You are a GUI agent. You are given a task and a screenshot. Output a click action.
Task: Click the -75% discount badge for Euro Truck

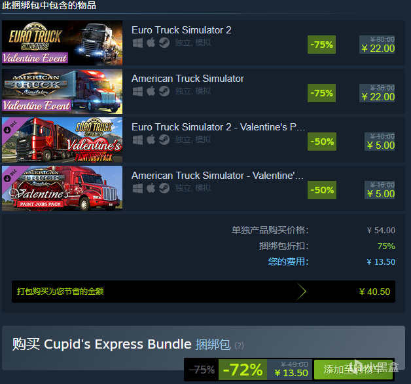(x=321, y=45)
